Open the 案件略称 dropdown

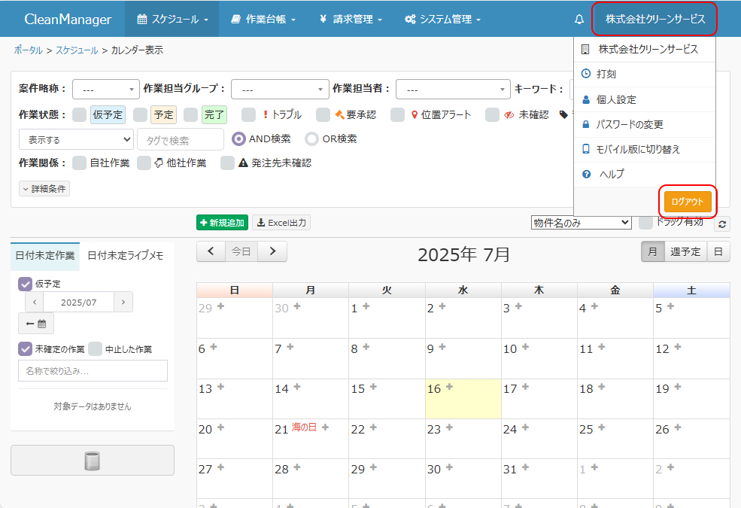(x=106, y=90)
